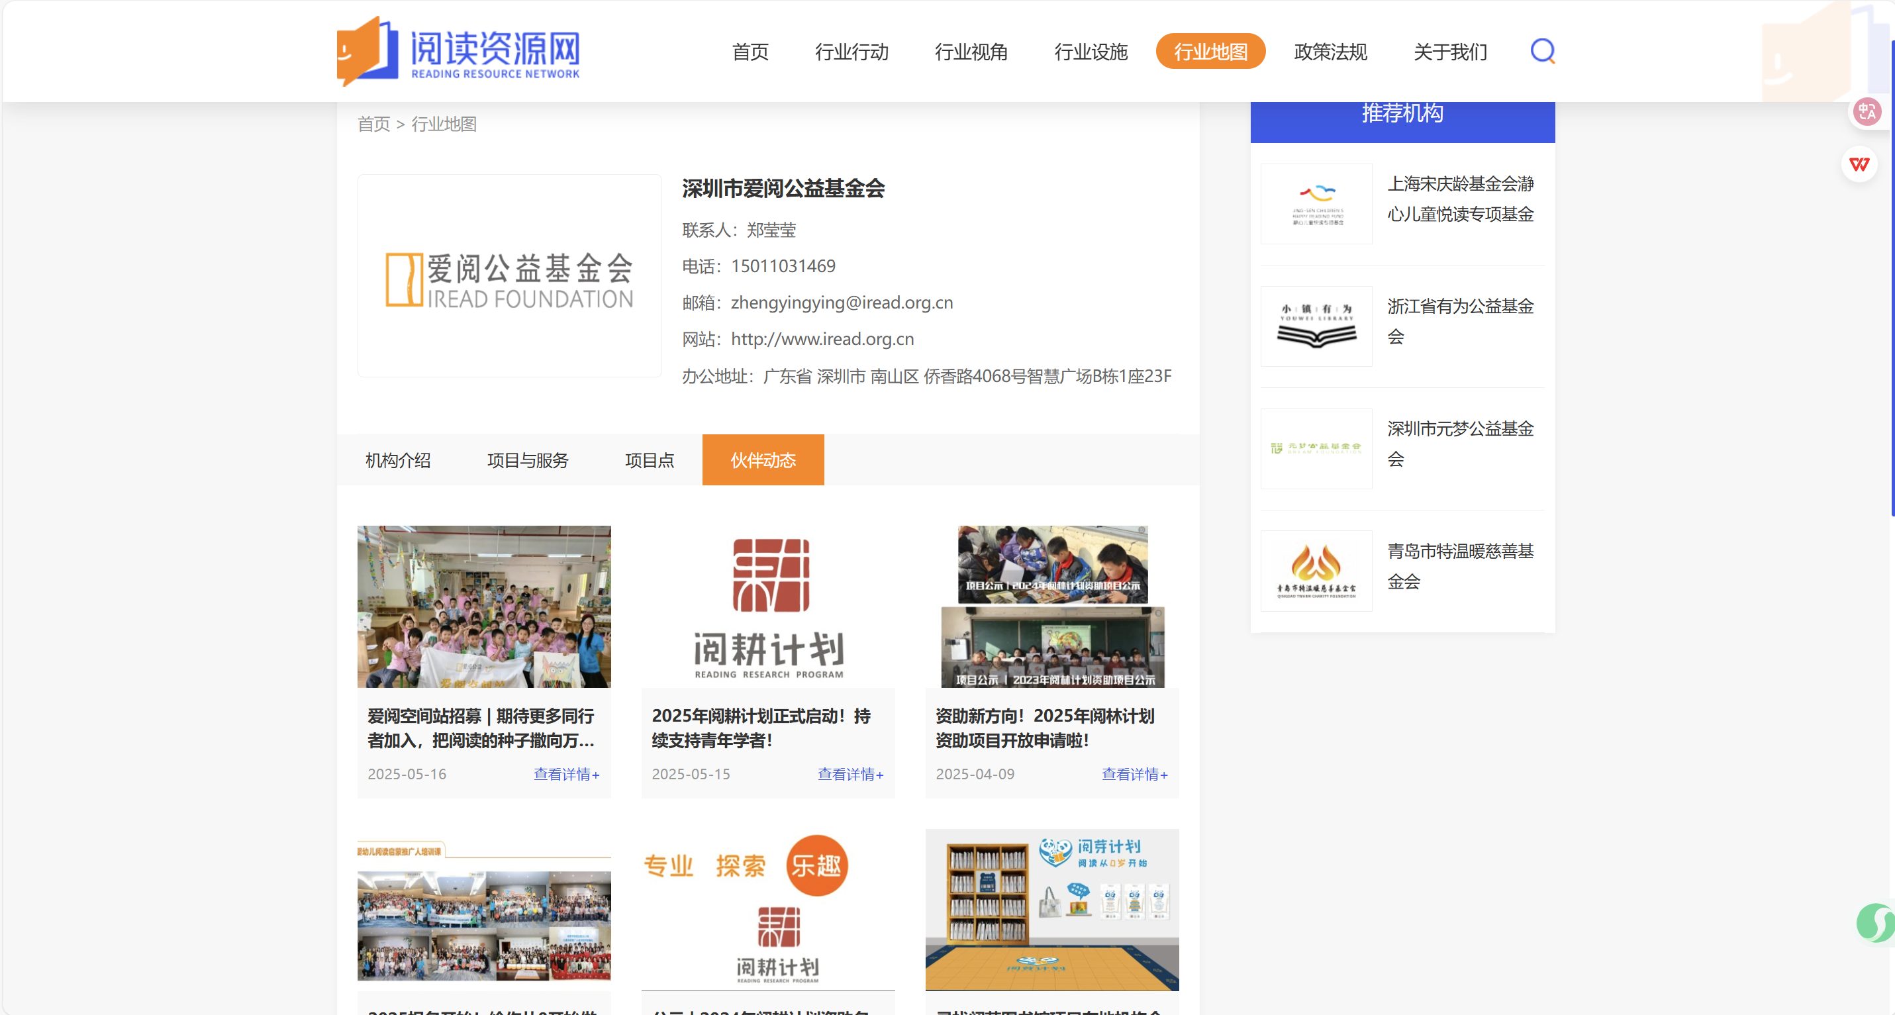View details for 2025年阅耕计划 article
Screen dimensions: 1895x1015
point(850,775)
